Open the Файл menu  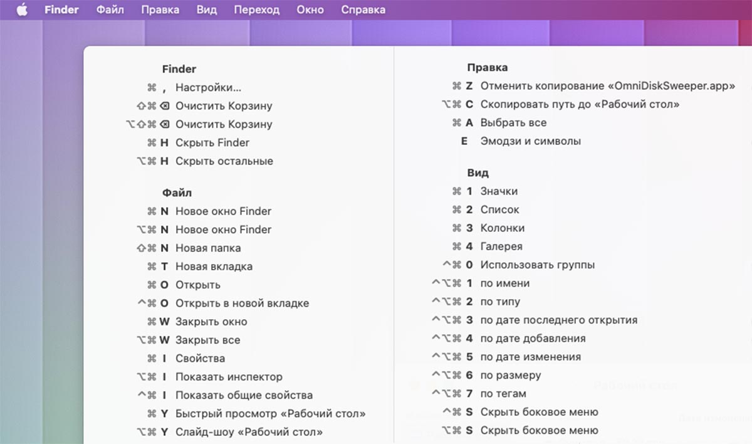(110, 10)
